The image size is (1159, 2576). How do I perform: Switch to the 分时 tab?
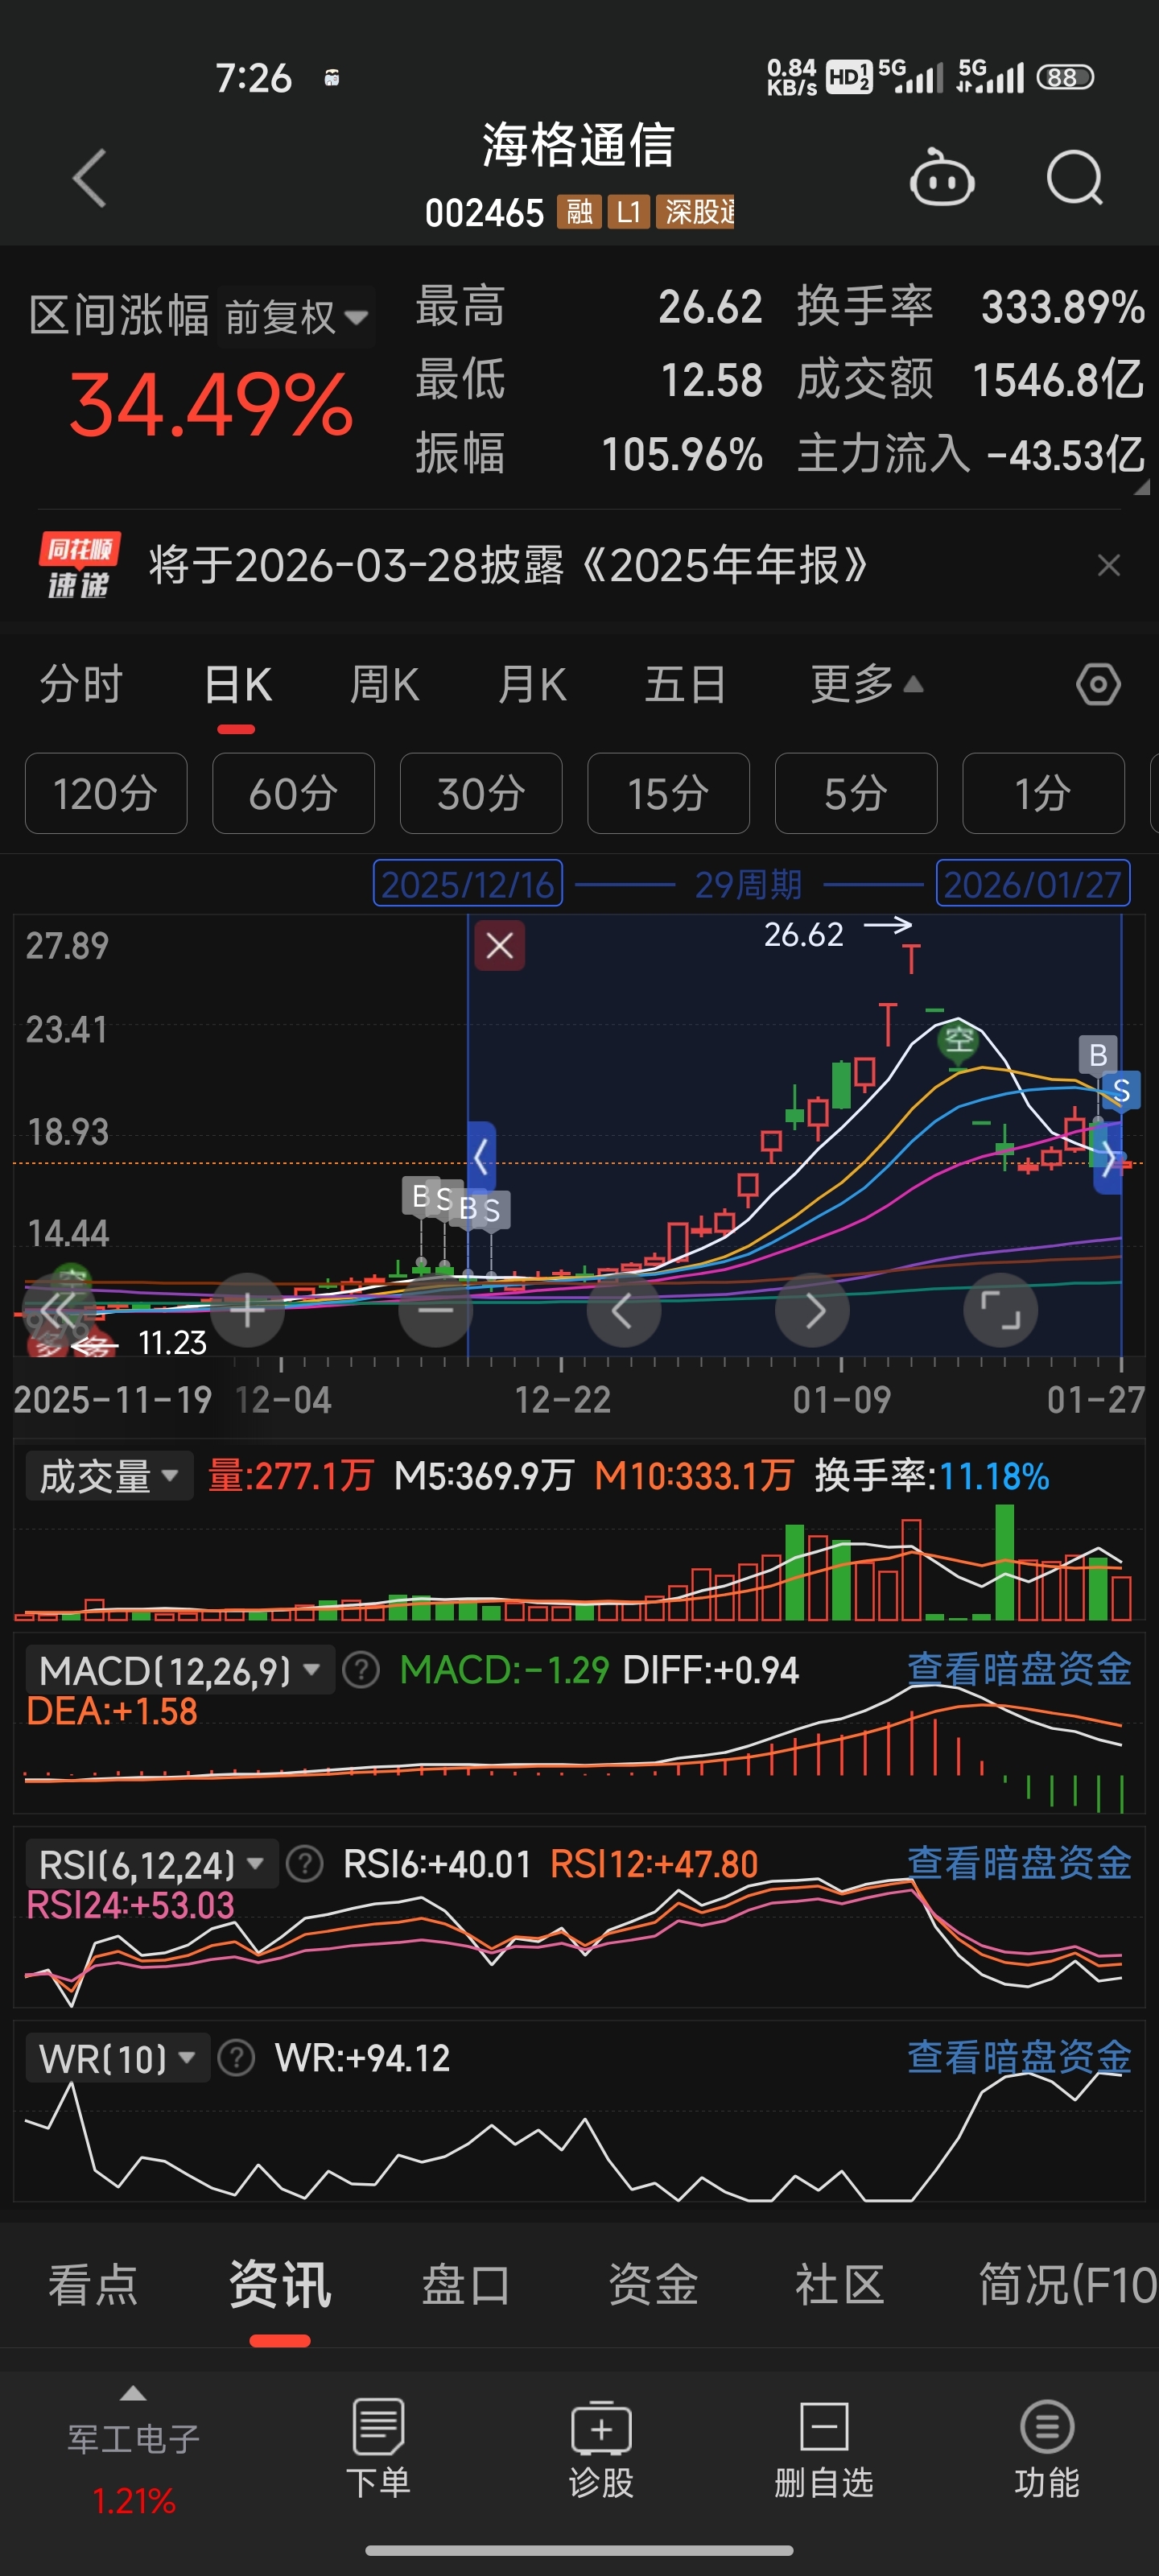coord(81,685)
